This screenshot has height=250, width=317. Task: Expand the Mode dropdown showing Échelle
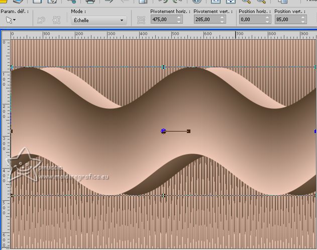97,20
